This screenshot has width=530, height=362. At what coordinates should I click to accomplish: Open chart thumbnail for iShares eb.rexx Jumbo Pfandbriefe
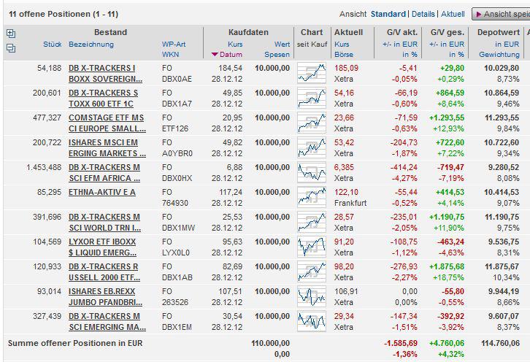coord(312,296)
